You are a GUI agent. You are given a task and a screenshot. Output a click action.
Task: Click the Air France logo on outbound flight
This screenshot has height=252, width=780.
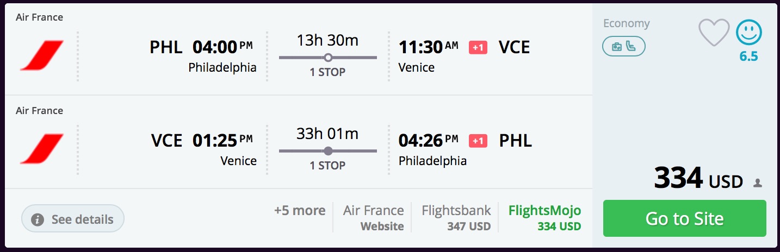[x=42, y=55]
